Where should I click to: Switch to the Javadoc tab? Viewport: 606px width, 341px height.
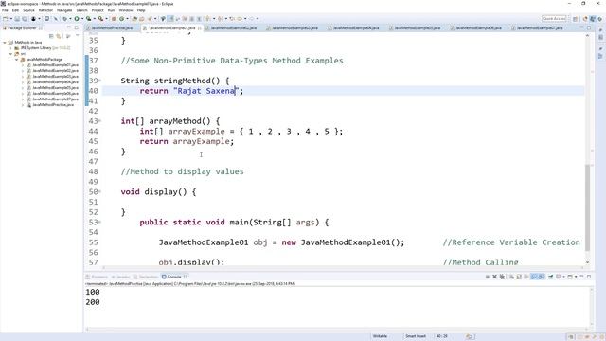[120, 277]
